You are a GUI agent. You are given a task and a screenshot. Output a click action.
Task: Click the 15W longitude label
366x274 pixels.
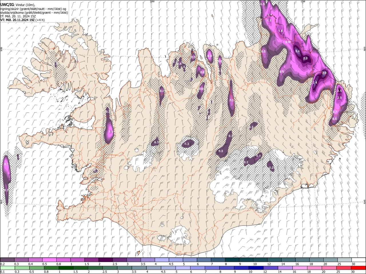coord(303,1)
